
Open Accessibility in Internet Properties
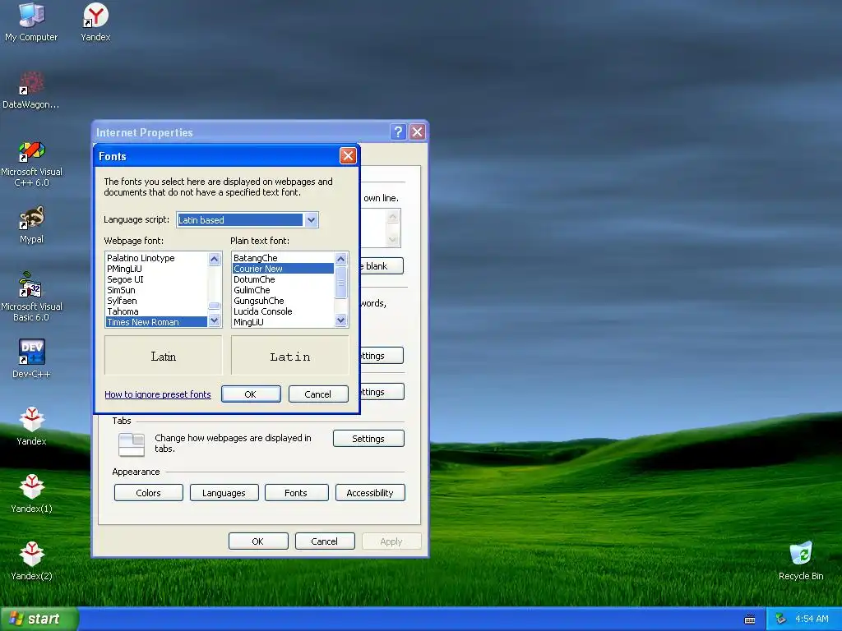370,493
